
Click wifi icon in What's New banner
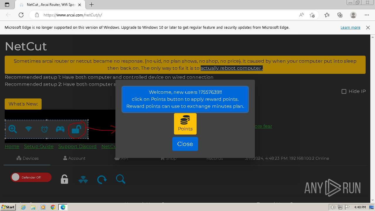(28, 129)
